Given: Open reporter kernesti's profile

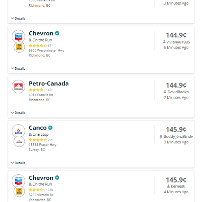Looking at the screenshot, I should 178,186.
